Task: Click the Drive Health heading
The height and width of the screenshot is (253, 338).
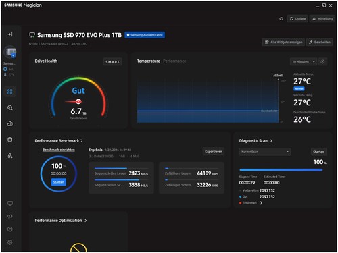Action: point(46,61)
